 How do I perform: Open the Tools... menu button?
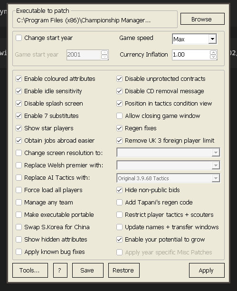click(x=30, y=270)
